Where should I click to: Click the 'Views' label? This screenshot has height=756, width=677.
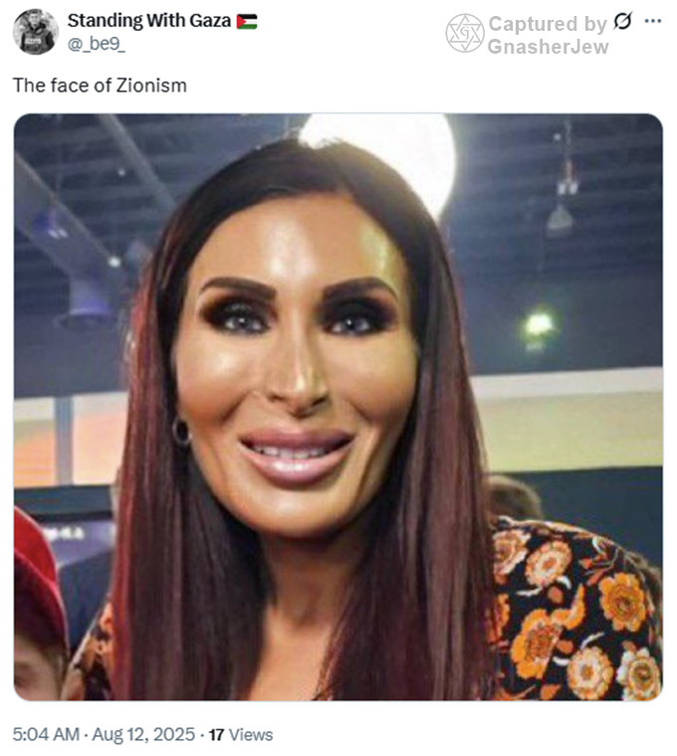(x=251, y=735)
